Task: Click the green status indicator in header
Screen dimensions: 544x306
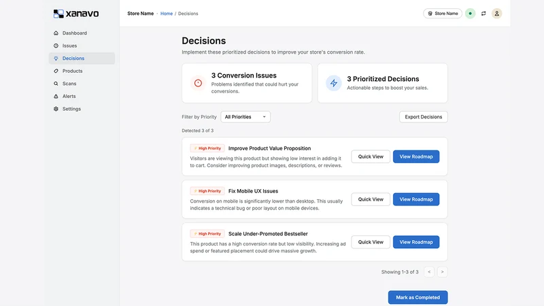Action: click(470, 14)
